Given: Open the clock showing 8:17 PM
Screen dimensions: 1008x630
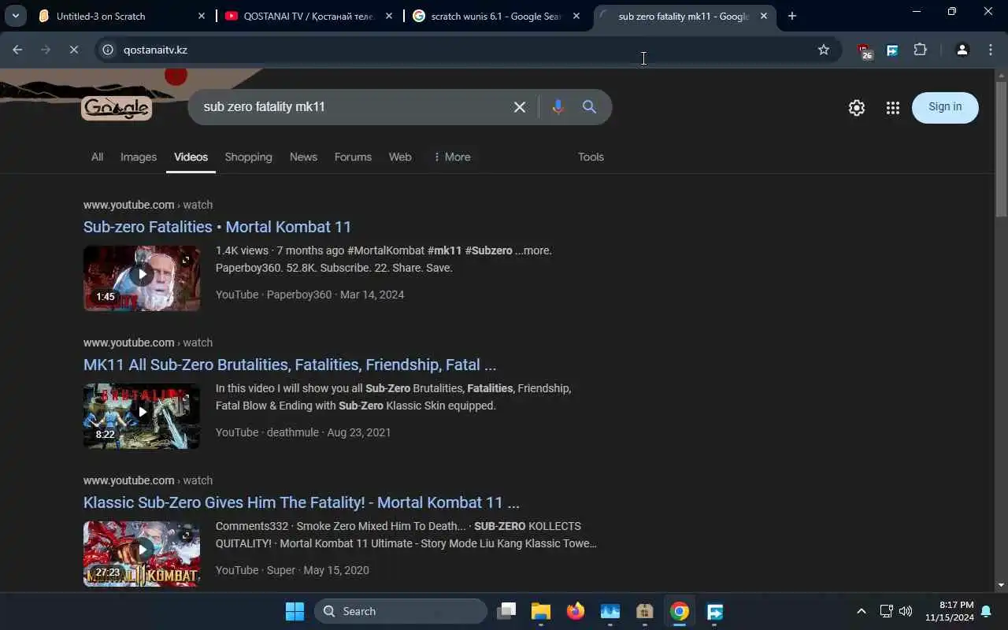Looking at the screenshot, I should (x=949, y=611).
